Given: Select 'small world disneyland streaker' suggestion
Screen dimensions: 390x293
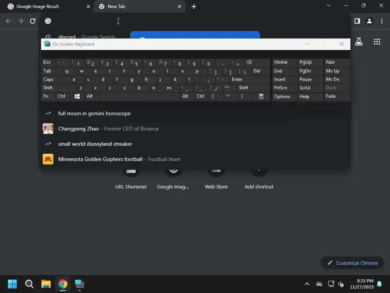Looking at the screenshot, I should point(195,144).
